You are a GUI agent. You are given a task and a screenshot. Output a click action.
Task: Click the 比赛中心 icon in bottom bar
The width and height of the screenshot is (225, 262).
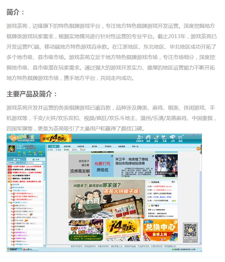[24, 249]
